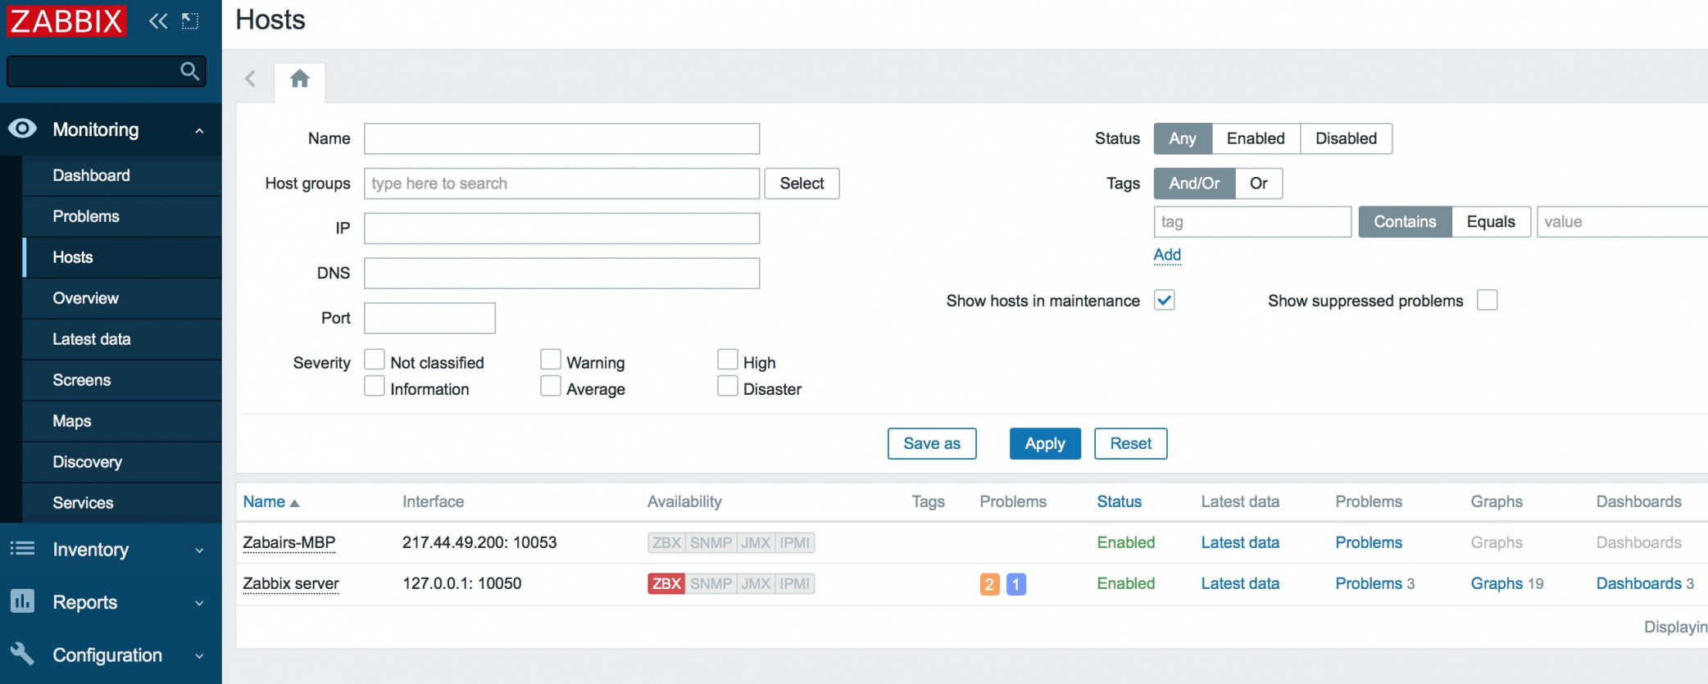The height and width of the screenshot is (684, 1708).
Task: Click the search magnifier icon
Action: click(x=189, y=71)
